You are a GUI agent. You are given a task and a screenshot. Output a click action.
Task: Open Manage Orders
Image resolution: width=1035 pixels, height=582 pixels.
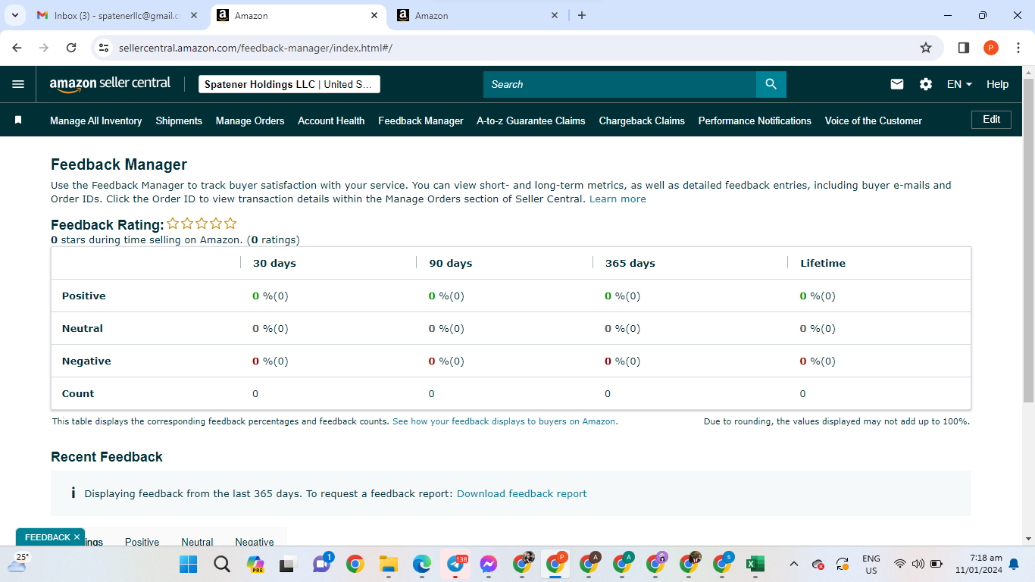click(250, 120)
